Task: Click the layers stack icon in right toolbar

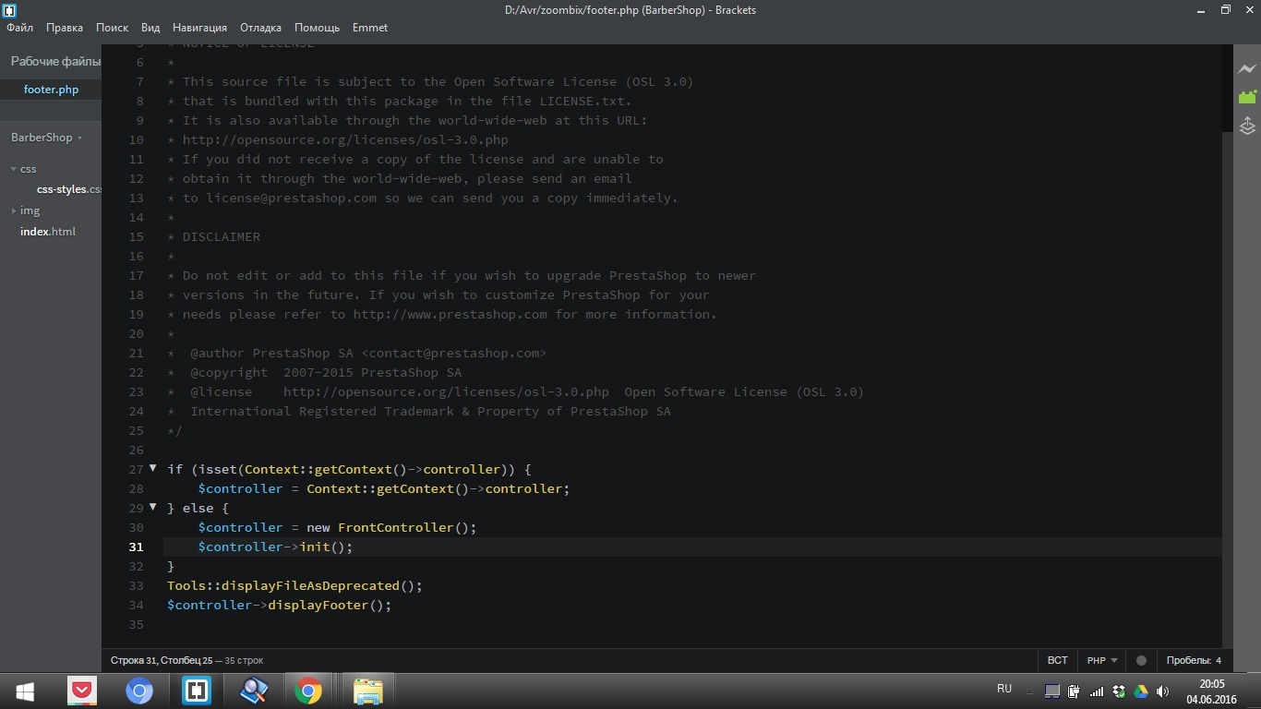Action: coord(1247,126)
